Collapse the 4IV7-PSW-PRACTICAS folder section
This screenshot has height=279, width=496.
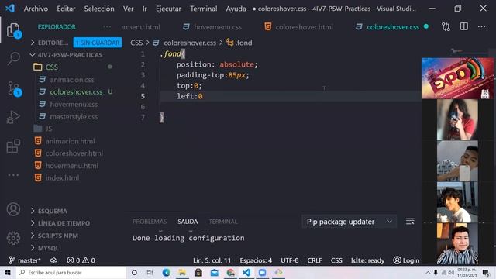tap(67, 55)
